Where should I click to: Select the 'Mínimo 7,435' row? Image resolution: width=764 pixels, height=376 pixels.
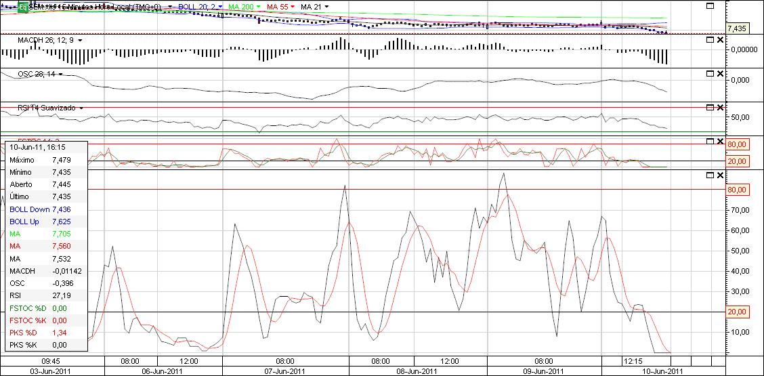pos(46,172)
